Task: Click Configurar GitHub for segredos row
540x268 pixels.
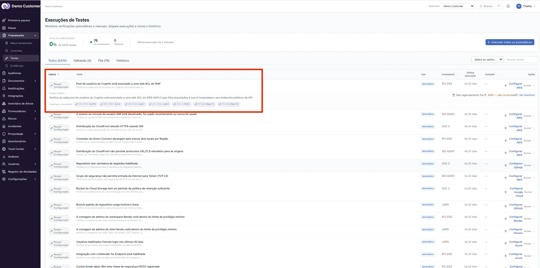Action: point(516,166)
